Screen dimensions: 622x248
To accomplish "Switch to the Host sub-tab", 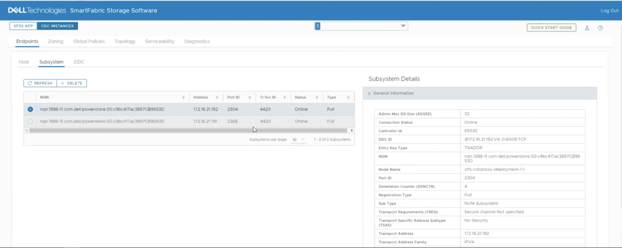I will [24, 62].
